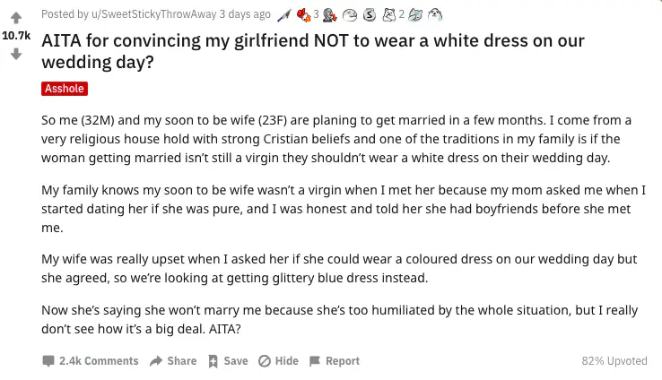Save the post with bookmark button
This screenshot has width=662, height=380.
coord(228,361)
